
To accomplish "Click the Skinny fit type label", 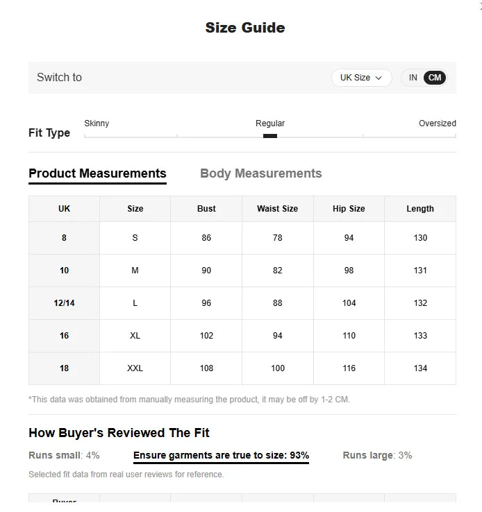I will pyautogui.click(x=97, y=123).
